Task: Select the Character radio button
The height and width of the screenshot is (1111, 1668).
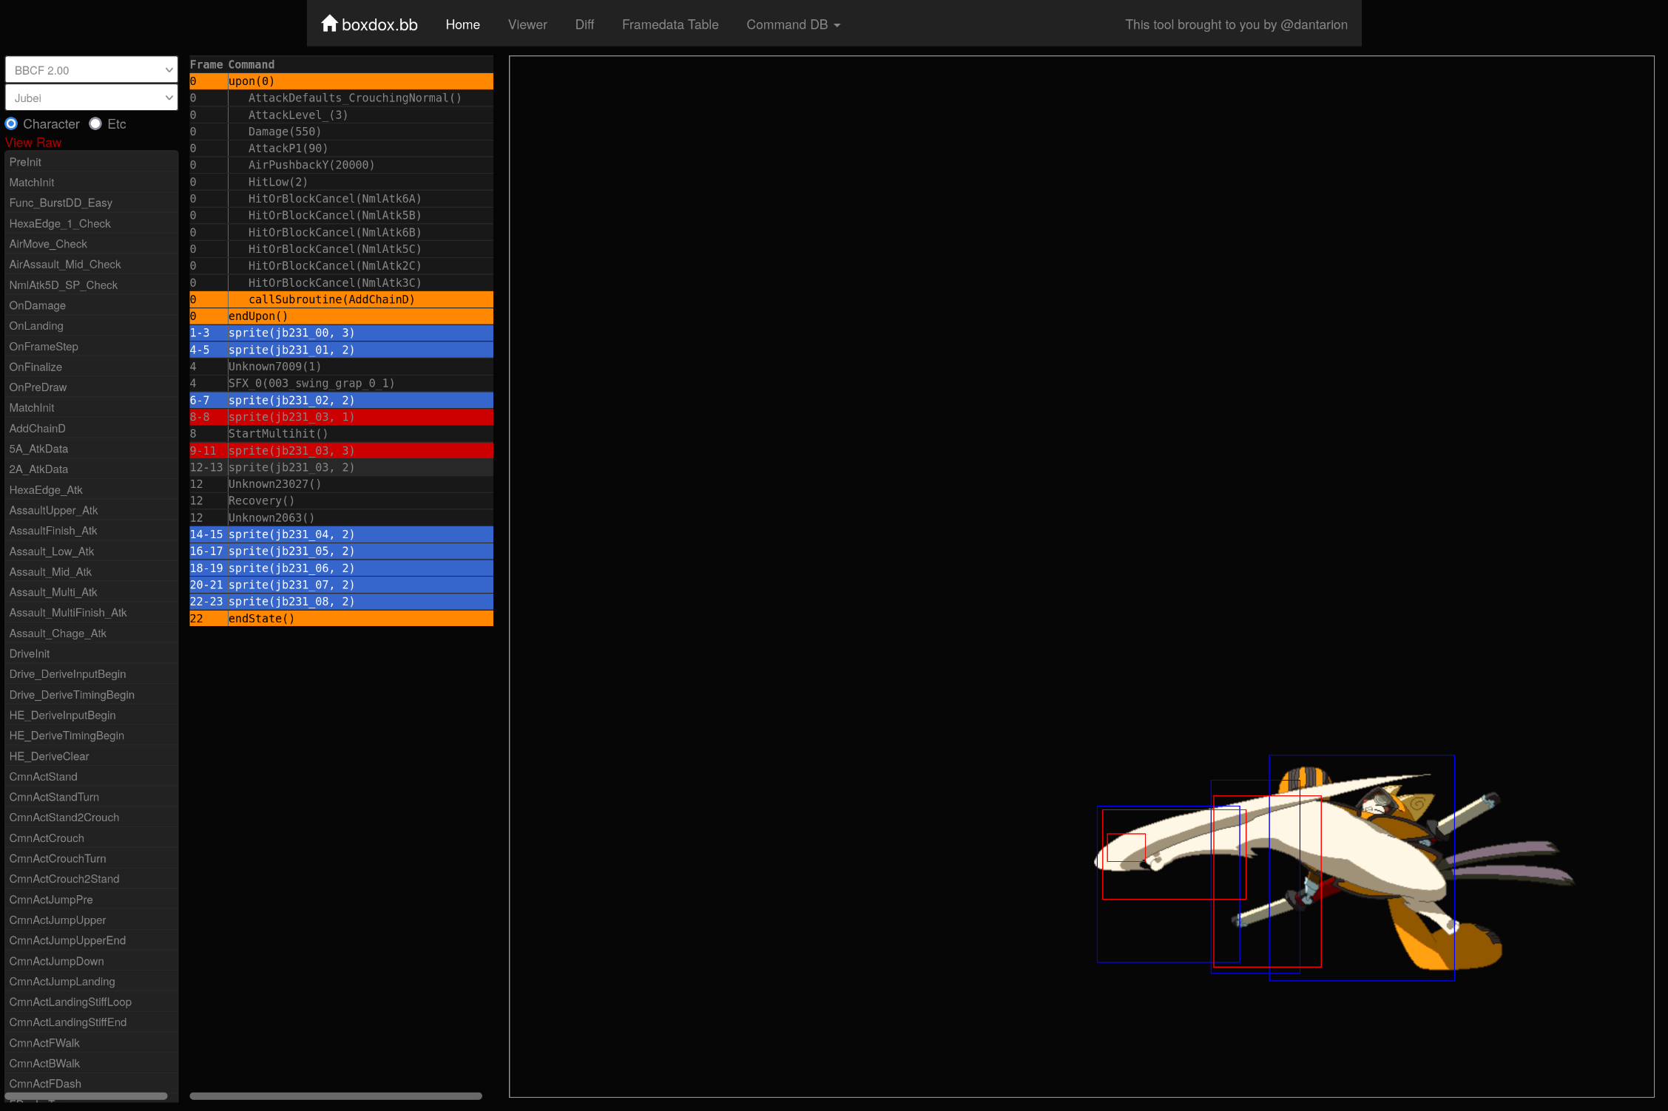Action: 13,123
